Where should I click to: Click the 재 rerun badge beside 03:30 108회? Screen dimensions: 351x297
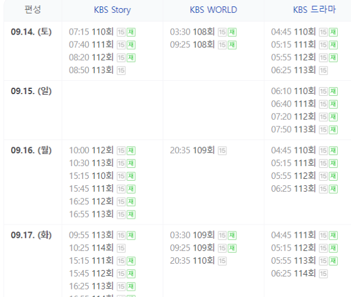click(x=232, y=32)
